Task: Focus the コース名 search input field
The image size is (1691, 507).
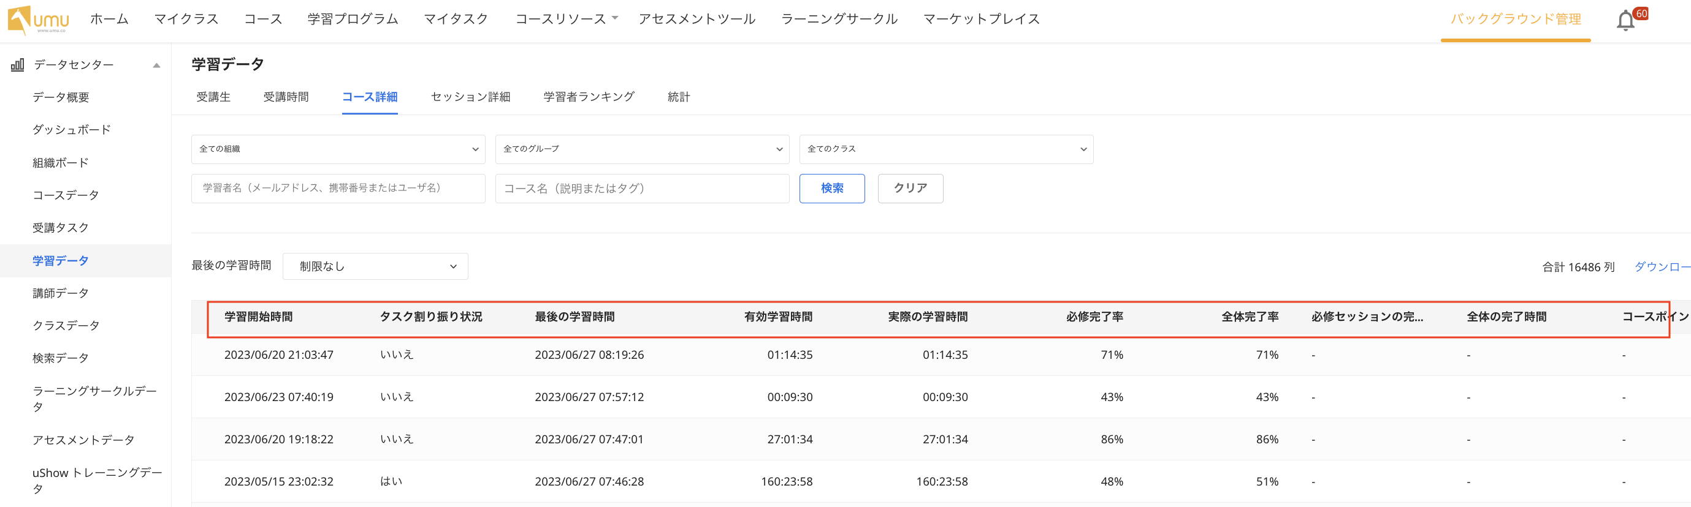Action: coord(641,188)
